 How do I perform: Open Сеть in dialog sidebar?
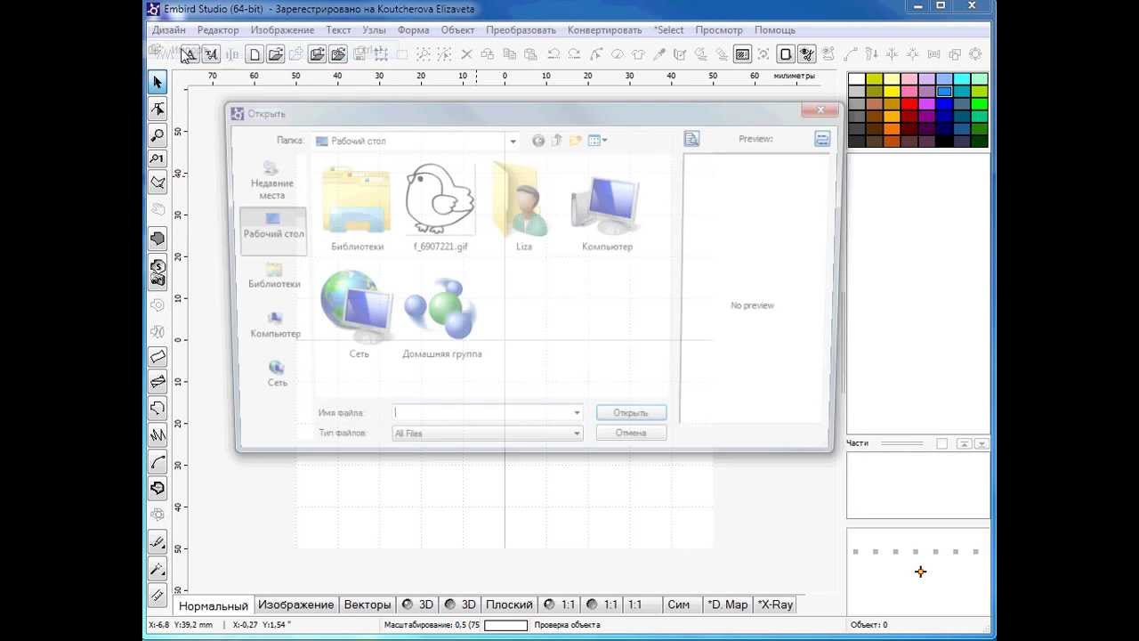277,374
